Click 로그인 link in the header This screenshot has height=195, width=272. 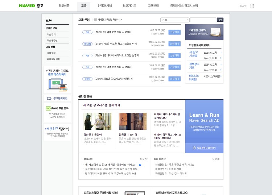(243, 6)
